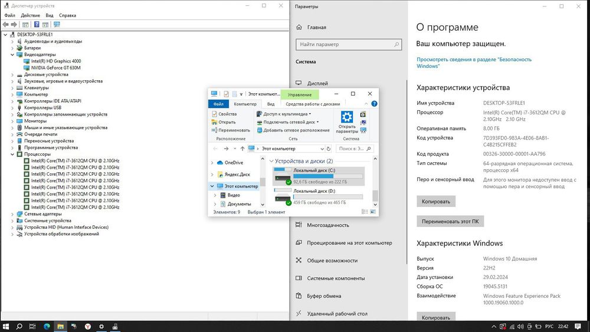Screen dimensions: 590x332
Task: Click the taskbar Search magnifier icon
Action: click(19, 326)
